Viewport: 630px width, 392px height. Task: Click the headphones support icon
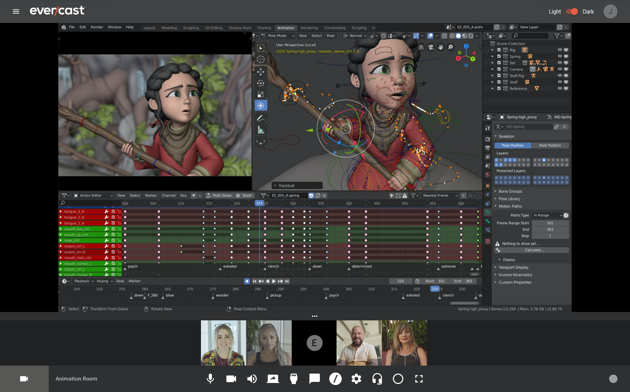coord(377,379)
